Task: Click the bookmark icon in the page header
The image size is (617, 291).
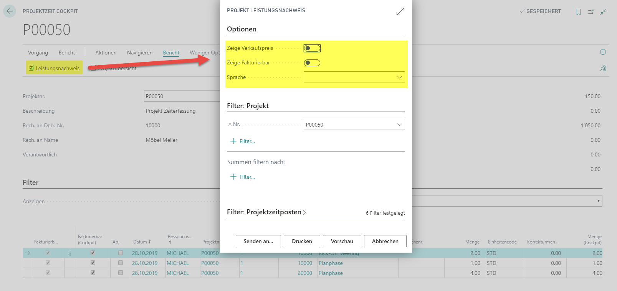Action: point(579,12)
